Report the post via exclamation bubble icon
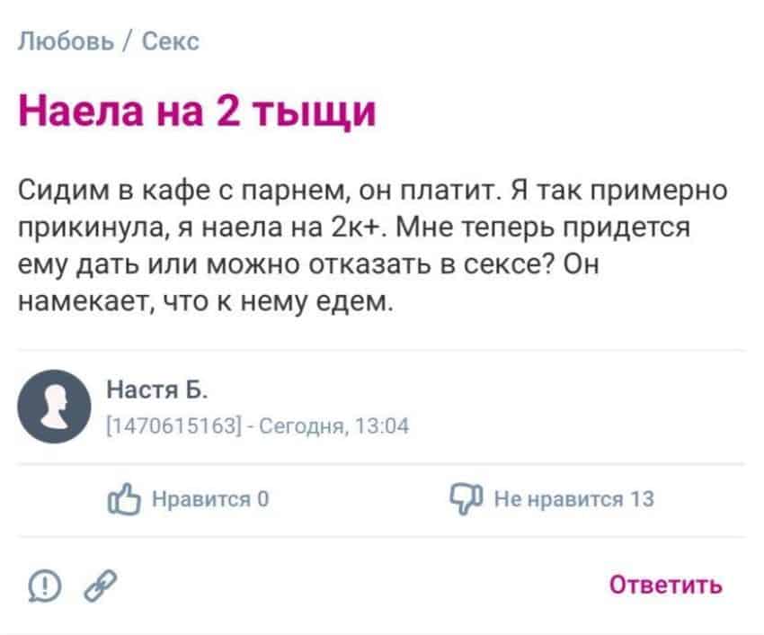Image resolution: width=764 pixels, height=635 pixels. pyautogui.click(x=45, y=586)
